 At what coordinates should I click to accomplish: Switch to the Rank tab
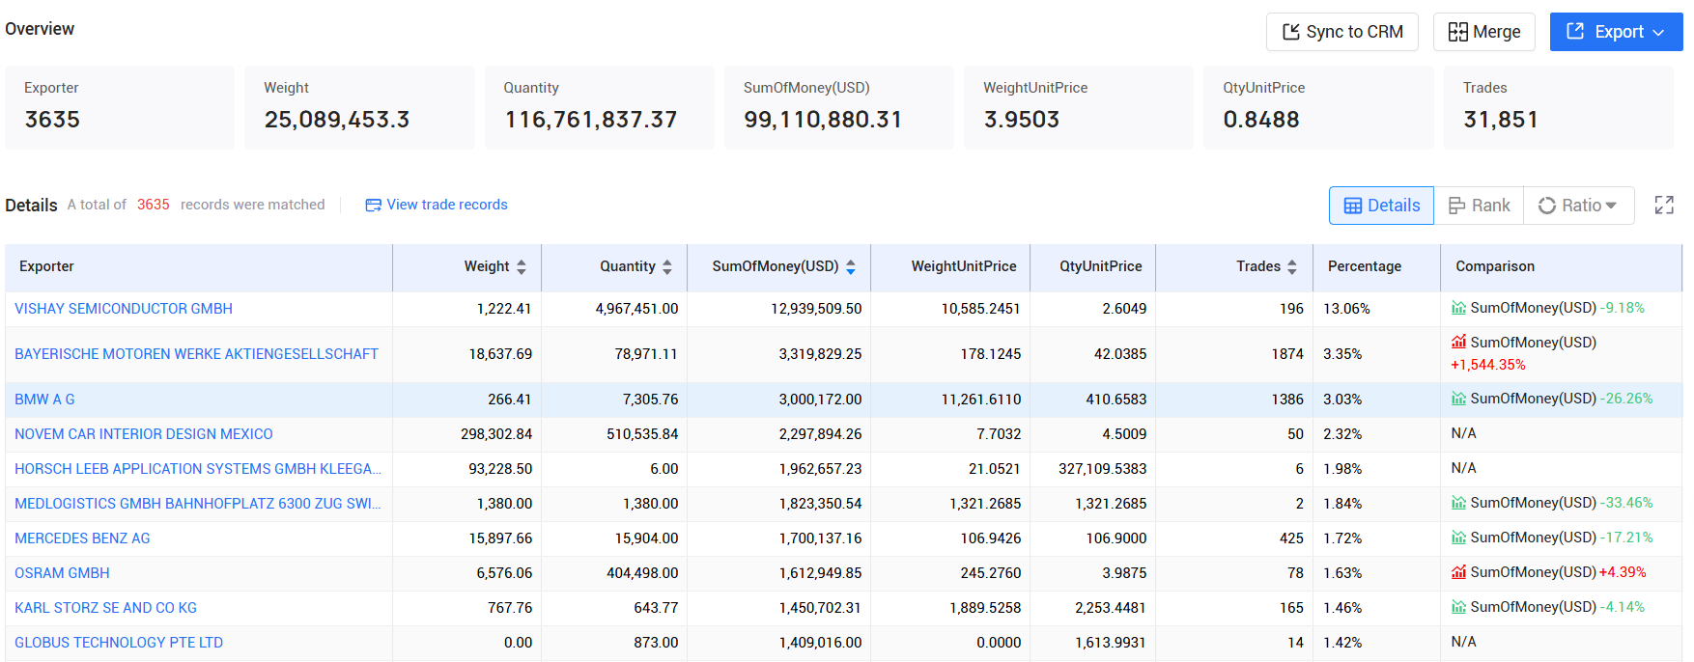point(1479,206)
